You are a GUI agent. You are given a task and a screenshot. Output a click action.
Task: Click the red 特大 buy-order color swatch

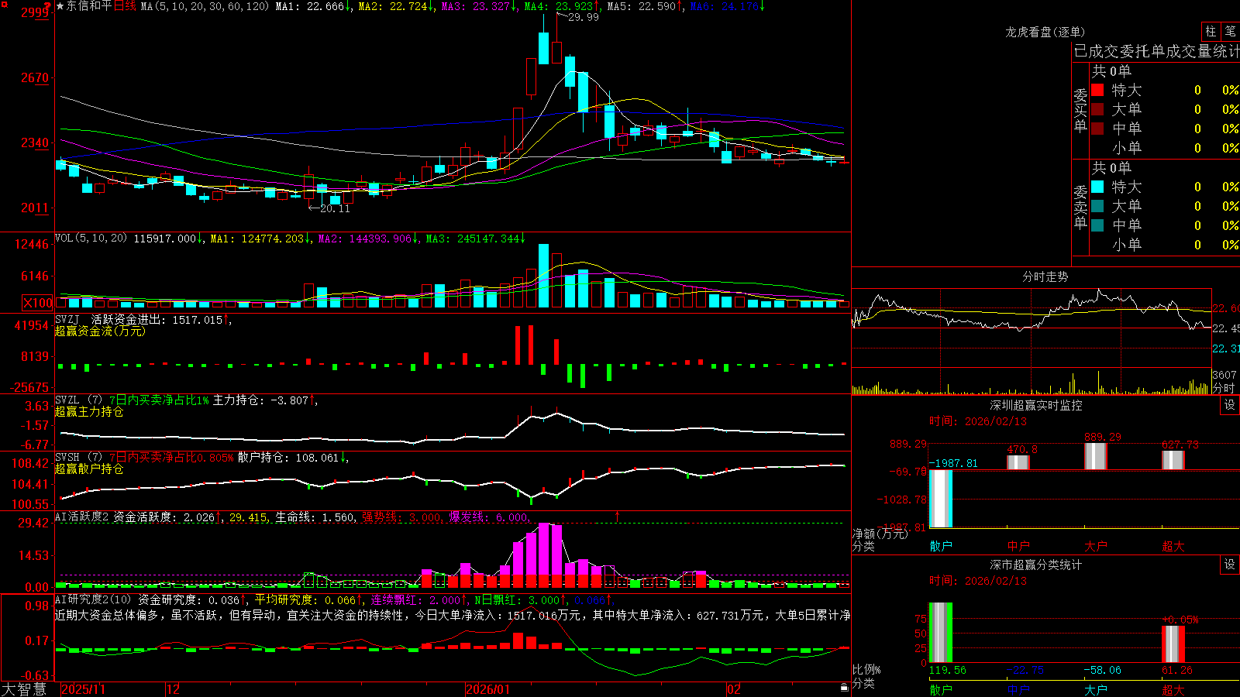pyautogui.click(x=1097, y=90)
